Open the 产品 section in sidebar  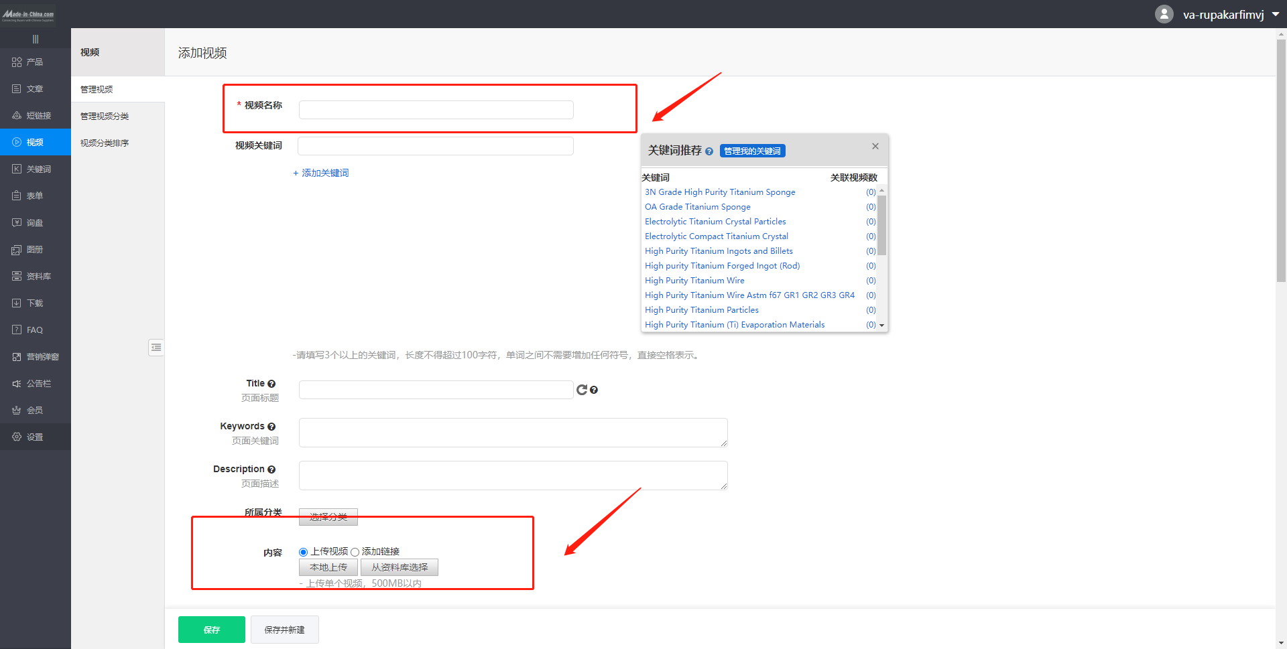point(35,62)
